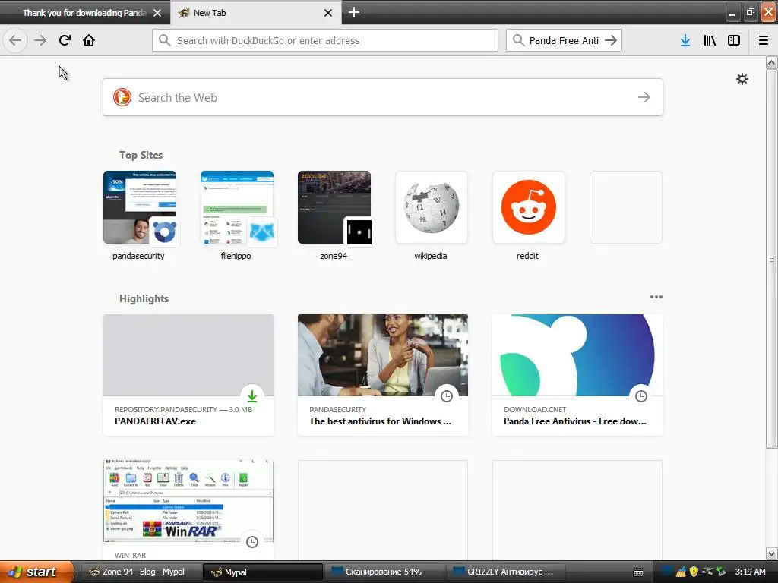Click history clock badge on WinRAR highlight
778x583 pixels.
252,541
